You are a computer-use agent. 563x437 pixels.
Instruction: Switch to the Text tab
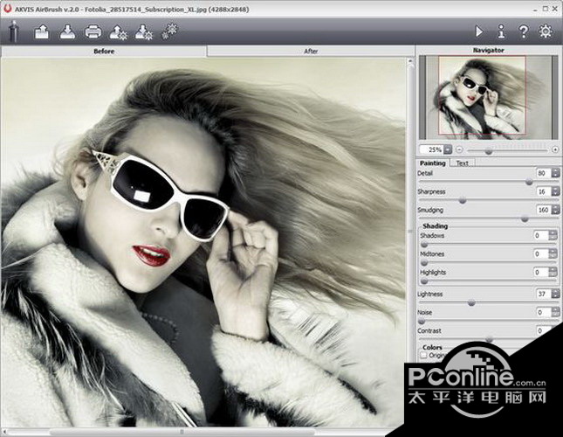pos(463,163)
